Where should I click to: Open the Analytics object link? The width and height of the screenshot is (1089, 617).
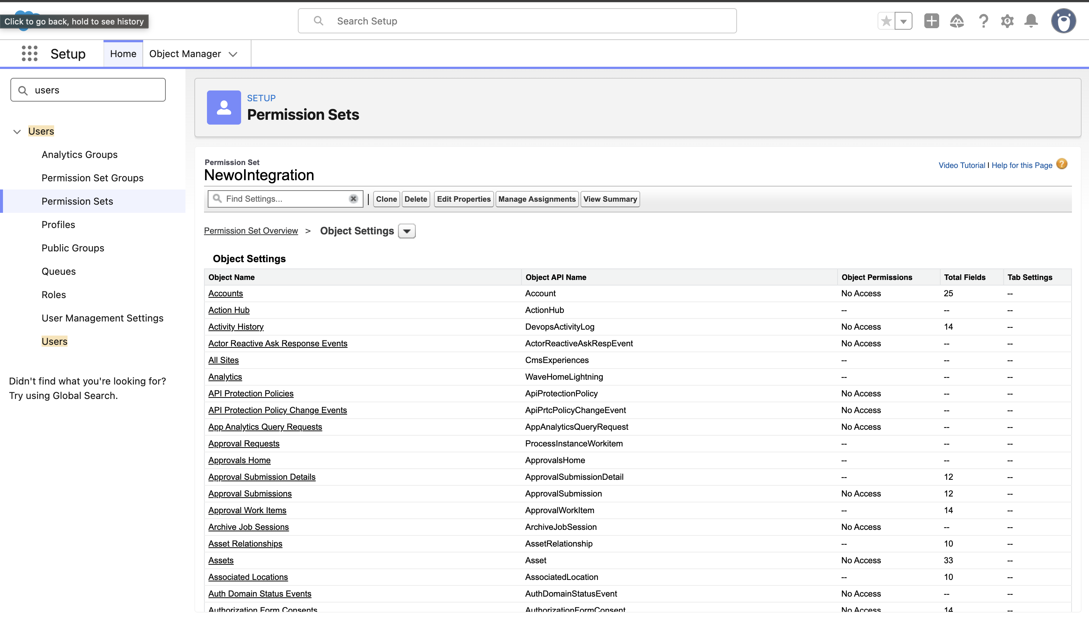point(225,376)
